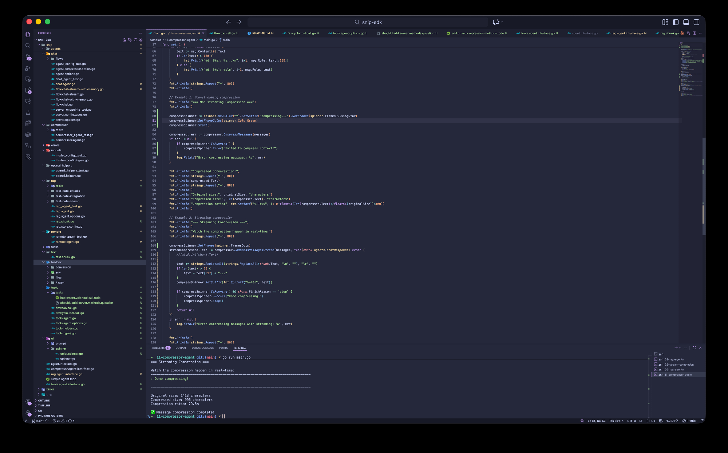728x453 pixels.
Task: Collapse all folders in the Explorer
Action: (141, 40)
